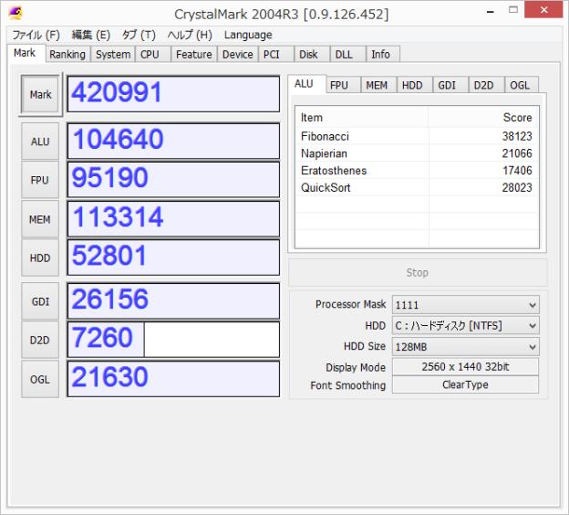Switch to the CPU tab
This screenshot has height=515, width=569.
coord(153,54)
